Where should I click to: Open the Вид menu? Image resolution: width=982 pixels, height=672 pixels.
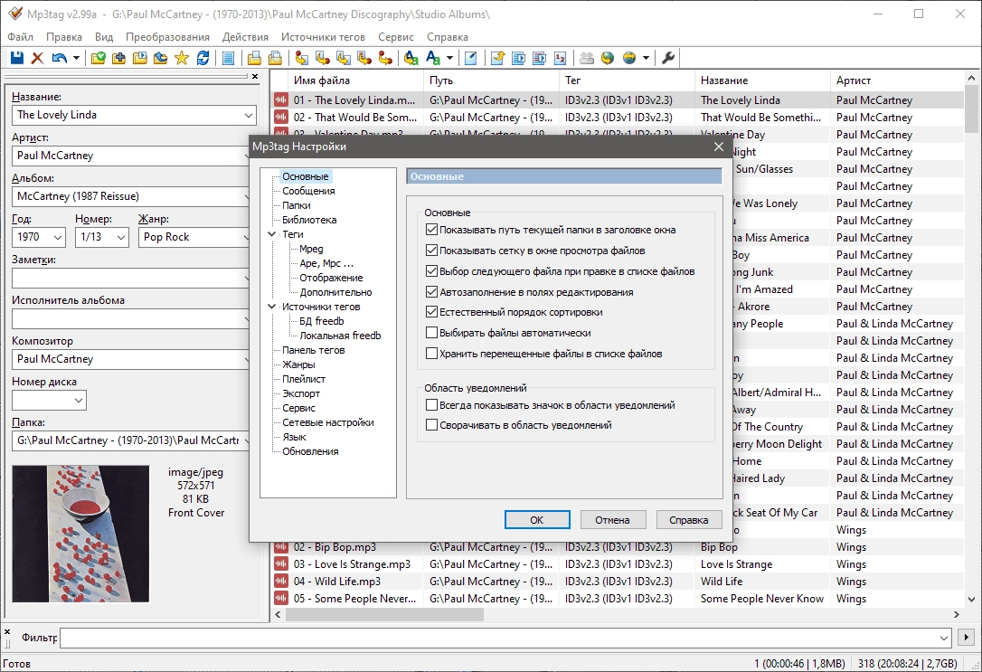[x=104, y=37]
